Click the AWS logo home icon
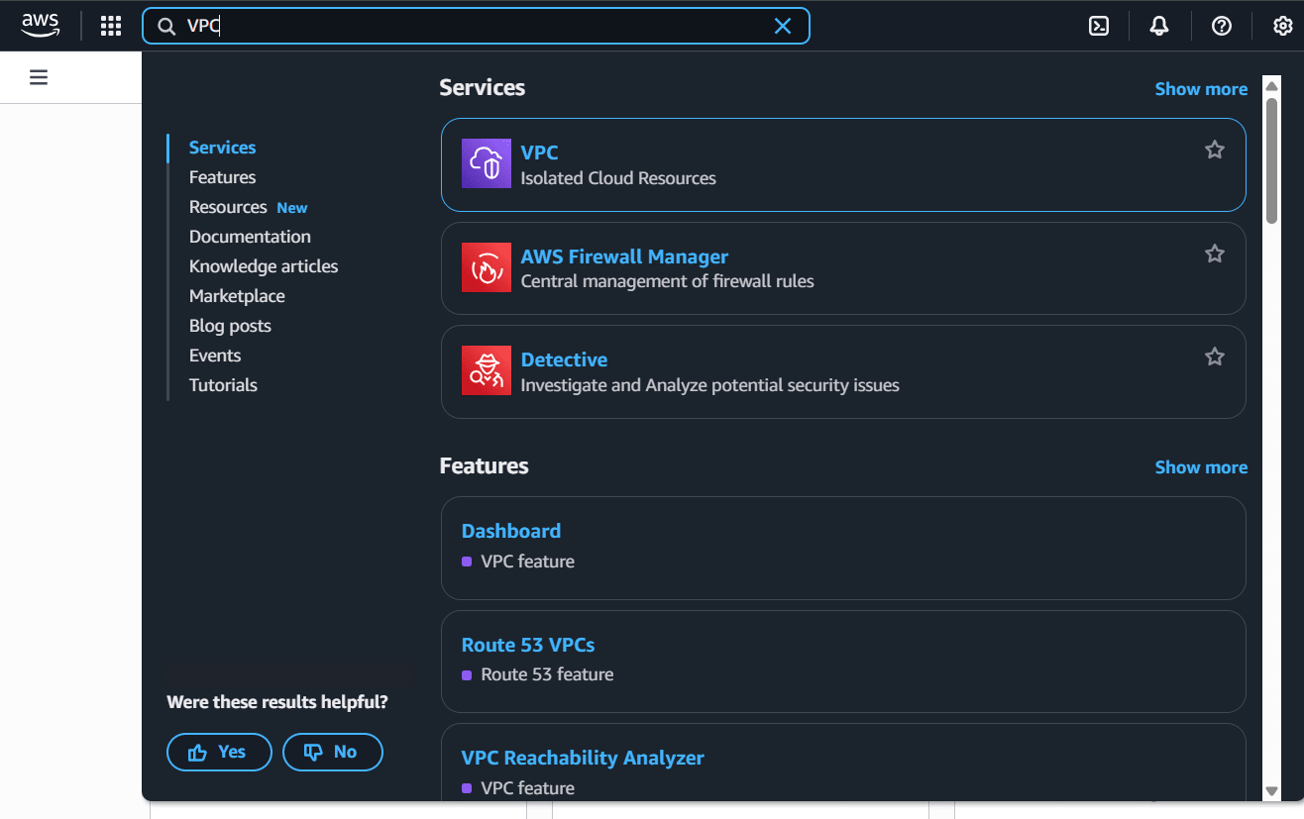1304x819 pixels. click(x=41, y=26)
